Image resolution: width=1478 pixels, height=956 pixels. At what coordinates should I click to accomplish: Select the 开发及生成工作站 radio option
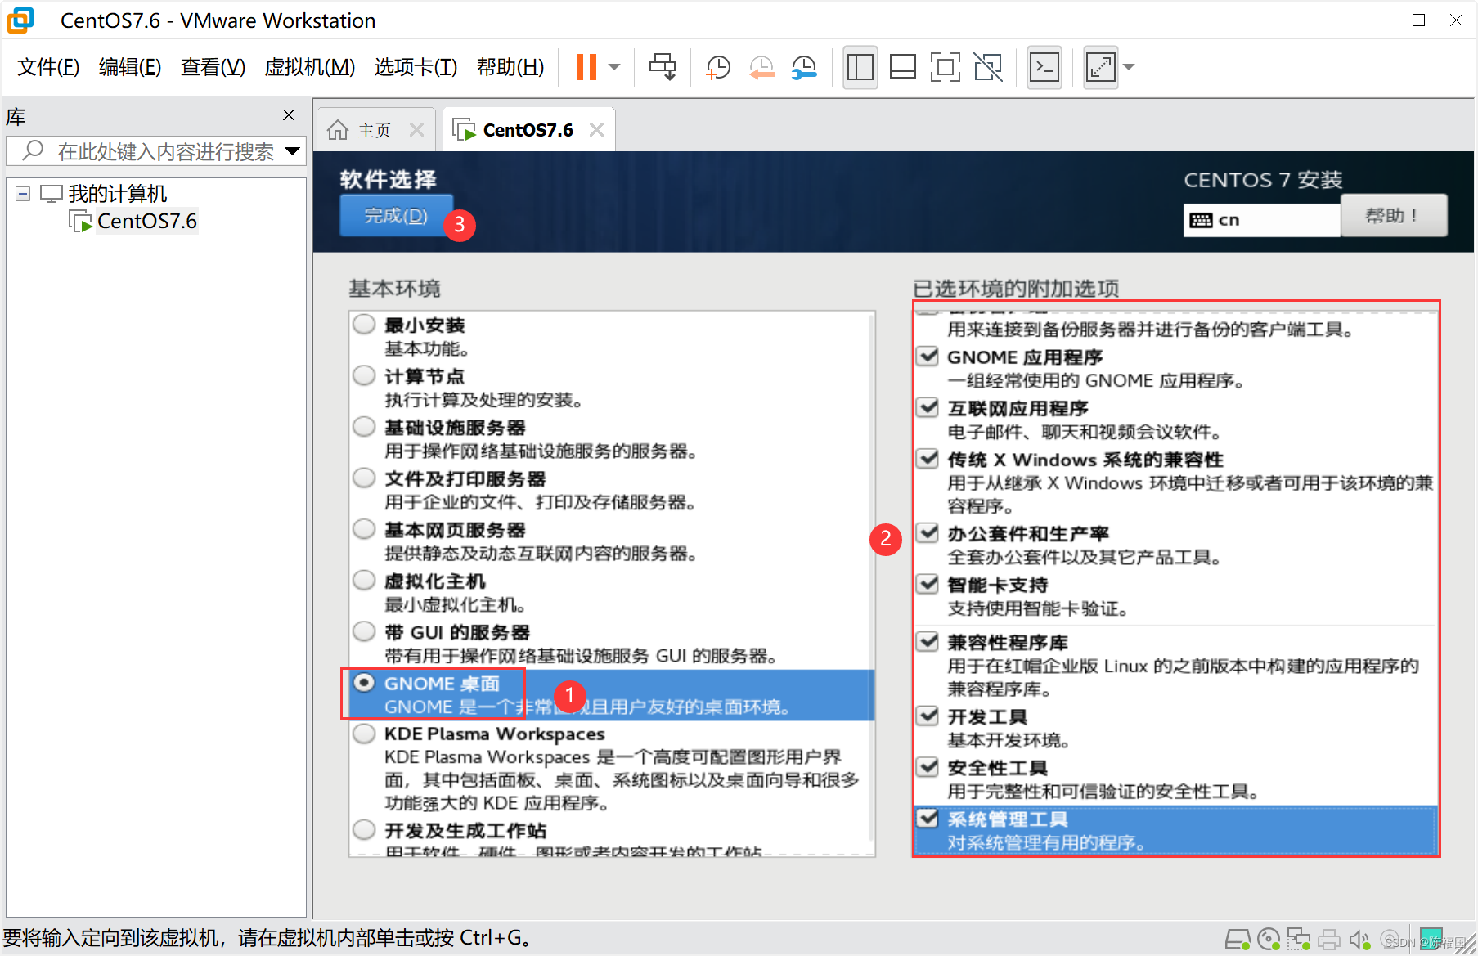coord(364,831)
